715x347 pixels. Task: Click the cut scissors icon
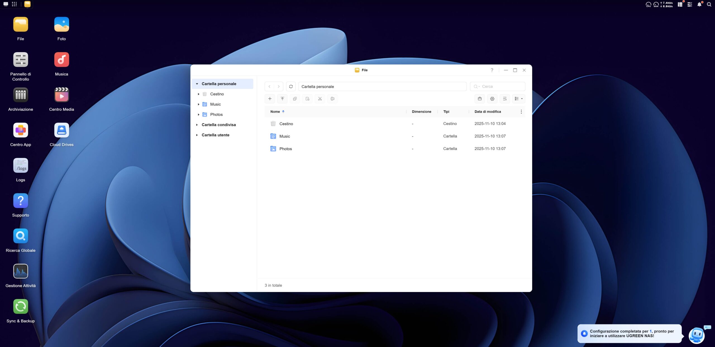(320, 99)
